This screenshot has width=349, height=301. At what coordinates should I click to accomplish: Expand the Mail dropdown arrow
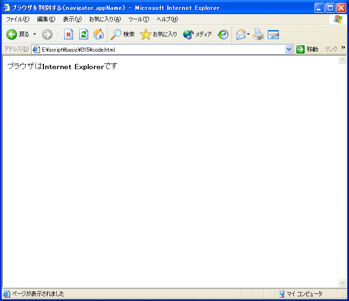(249, 34)
